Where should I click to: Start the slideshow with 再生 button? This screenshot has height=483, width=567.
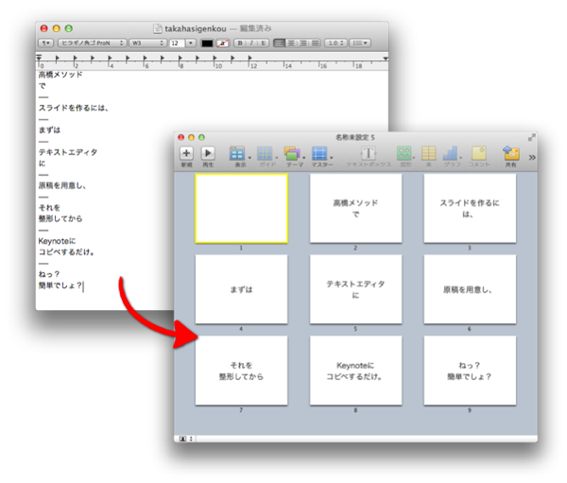[x=208, y=153]
